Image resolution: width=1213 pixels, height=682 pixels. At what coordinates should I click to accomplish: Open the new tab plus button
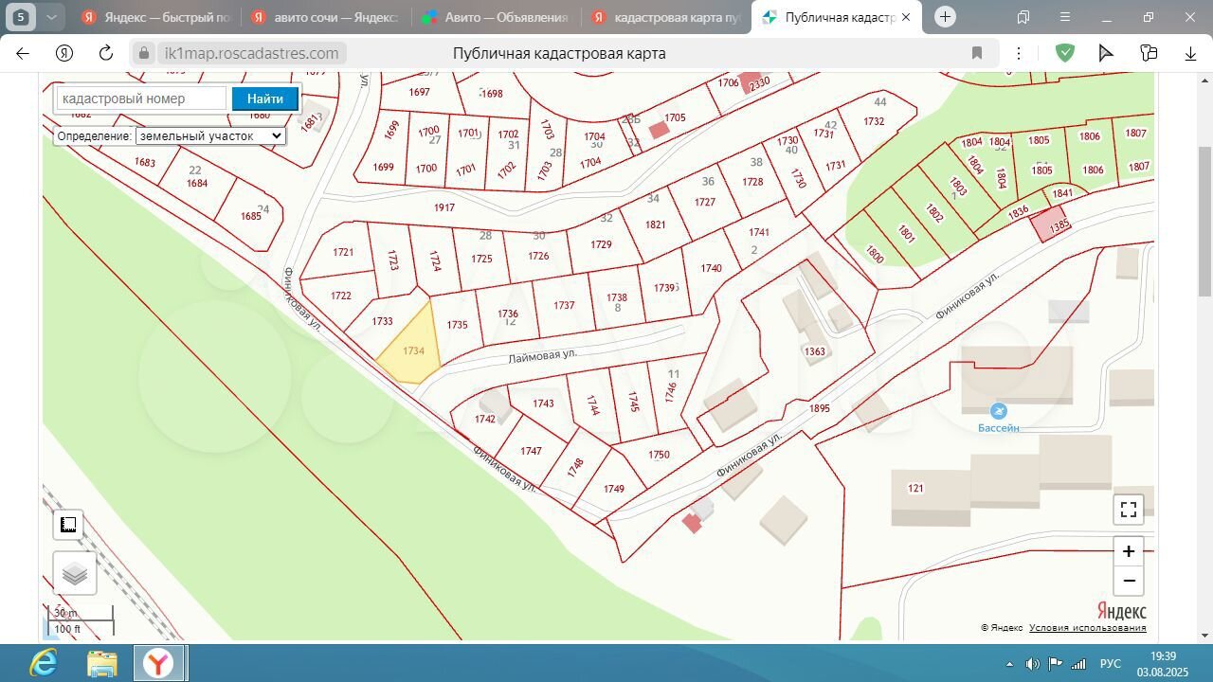945,17
